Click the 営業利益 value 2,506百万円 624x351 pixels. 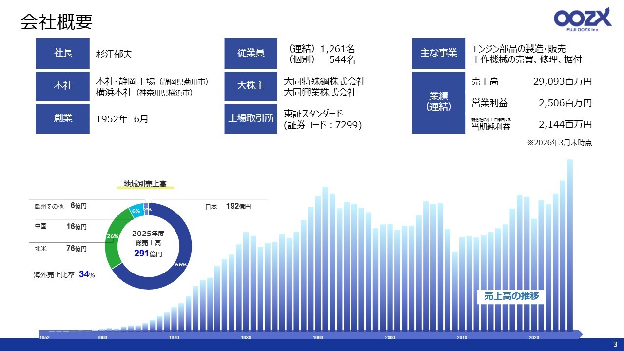[565, 103]
